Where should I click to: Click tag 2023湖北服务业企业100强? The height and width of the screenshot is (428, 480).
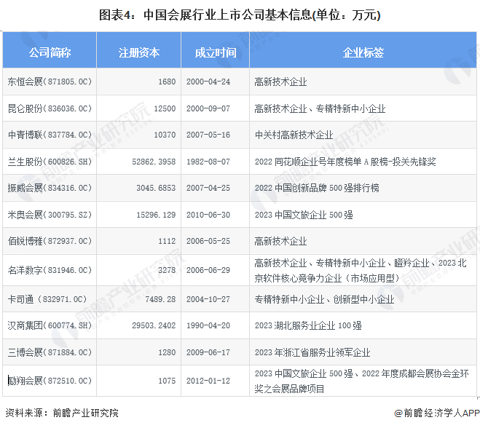(x=308, y=325)
